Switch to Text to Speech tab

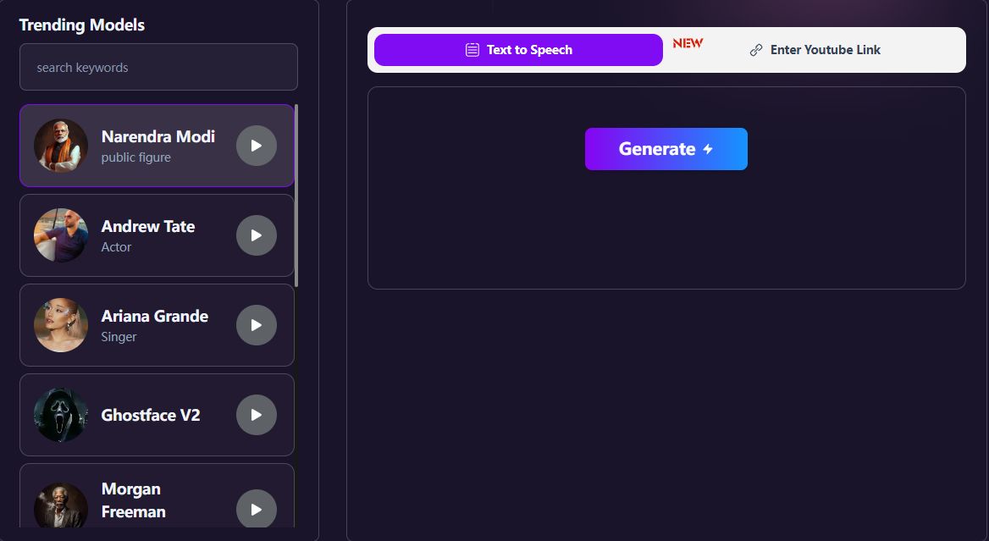[518, 50]
